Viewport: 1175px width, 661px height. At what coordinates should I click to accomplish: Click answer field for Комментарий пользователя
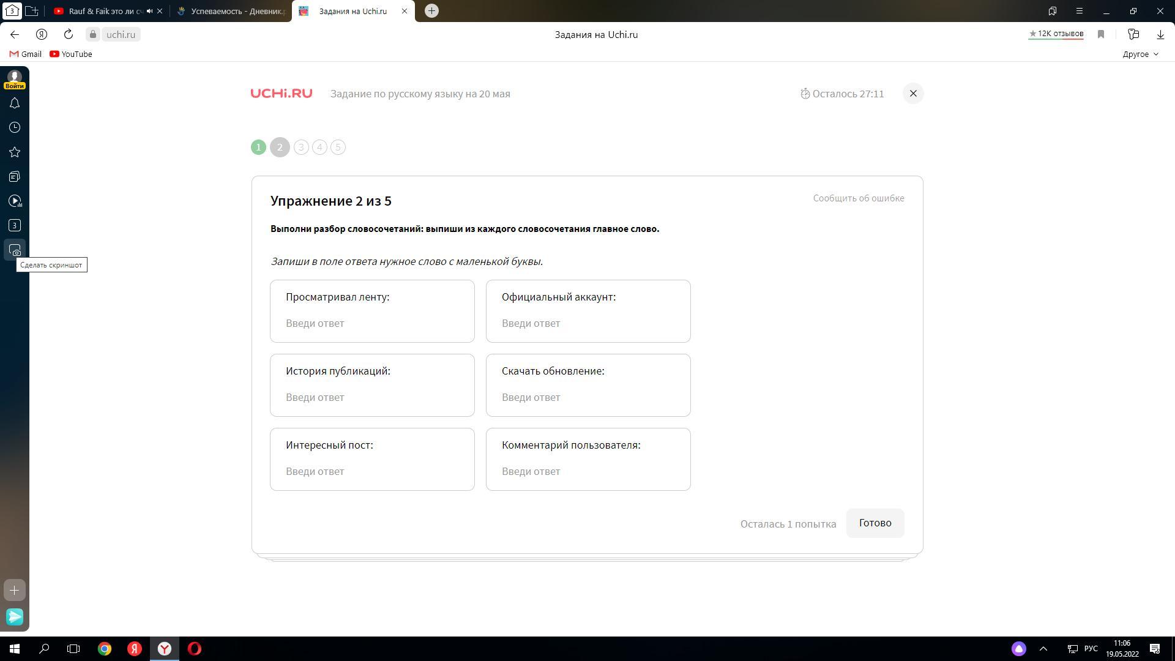pos(587,471)
